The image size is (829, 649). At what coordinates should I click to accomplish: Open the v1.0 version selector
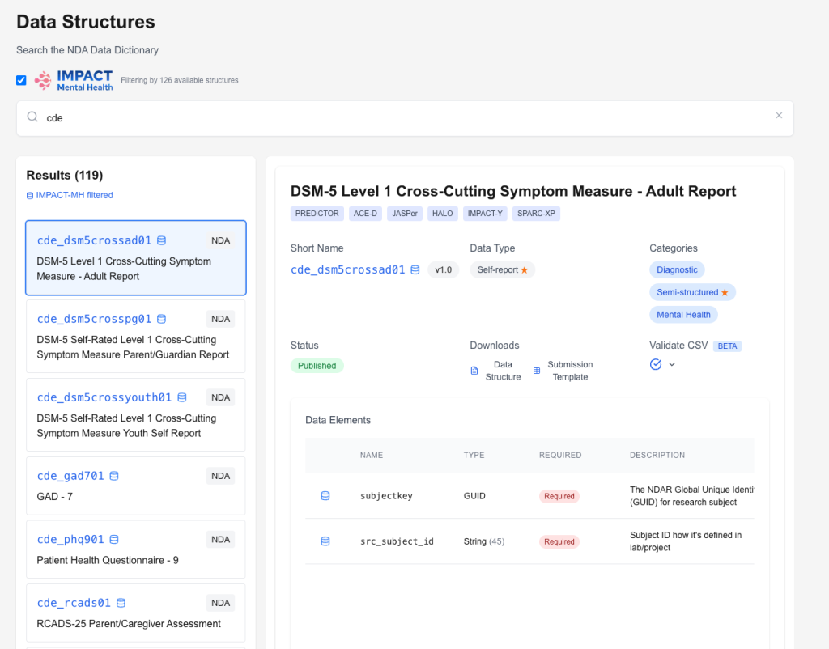click(x=443, y=269)
